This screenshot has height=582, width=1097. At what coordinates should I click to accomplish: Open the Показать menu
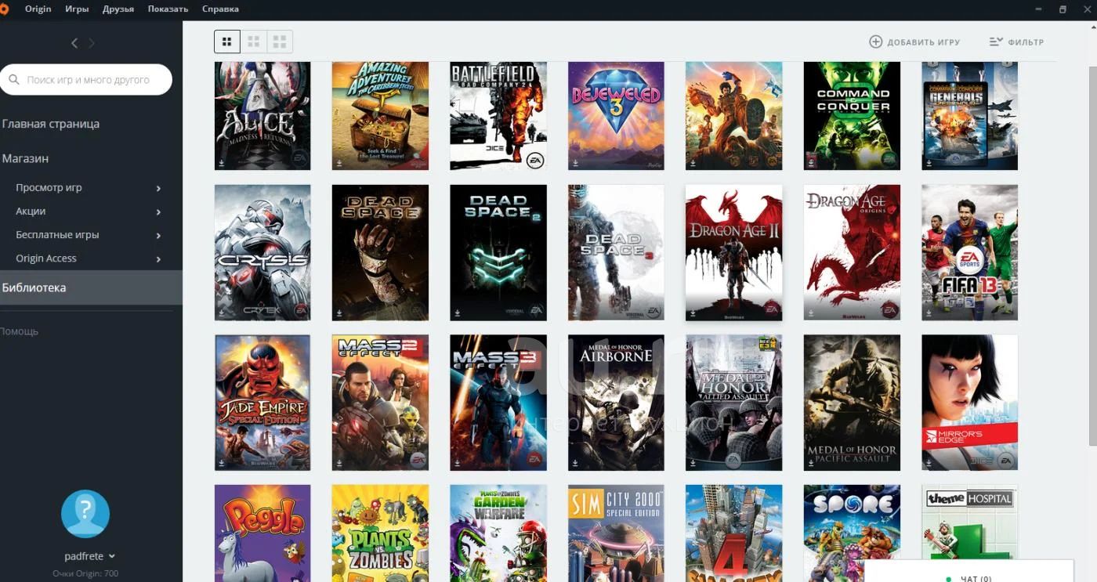pyautogui.click(x=168, y=9)
